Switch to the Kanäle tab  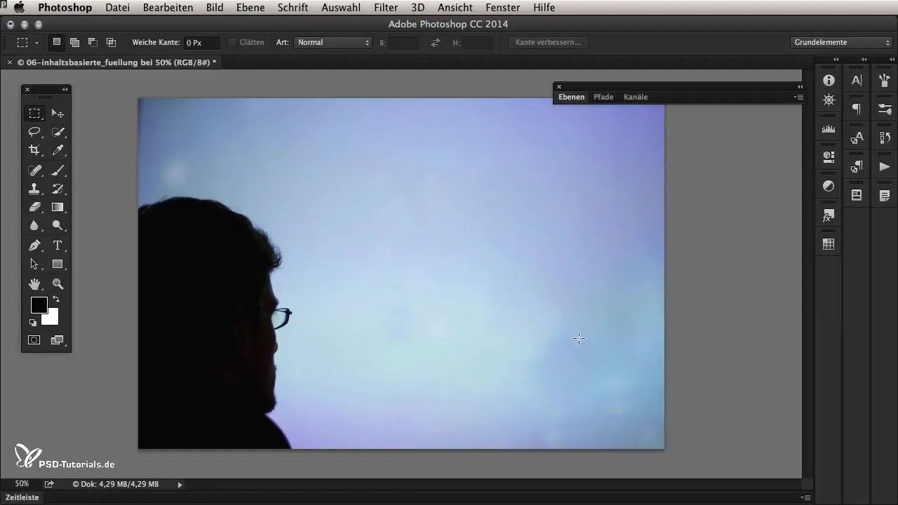click(x=636, y=97)
